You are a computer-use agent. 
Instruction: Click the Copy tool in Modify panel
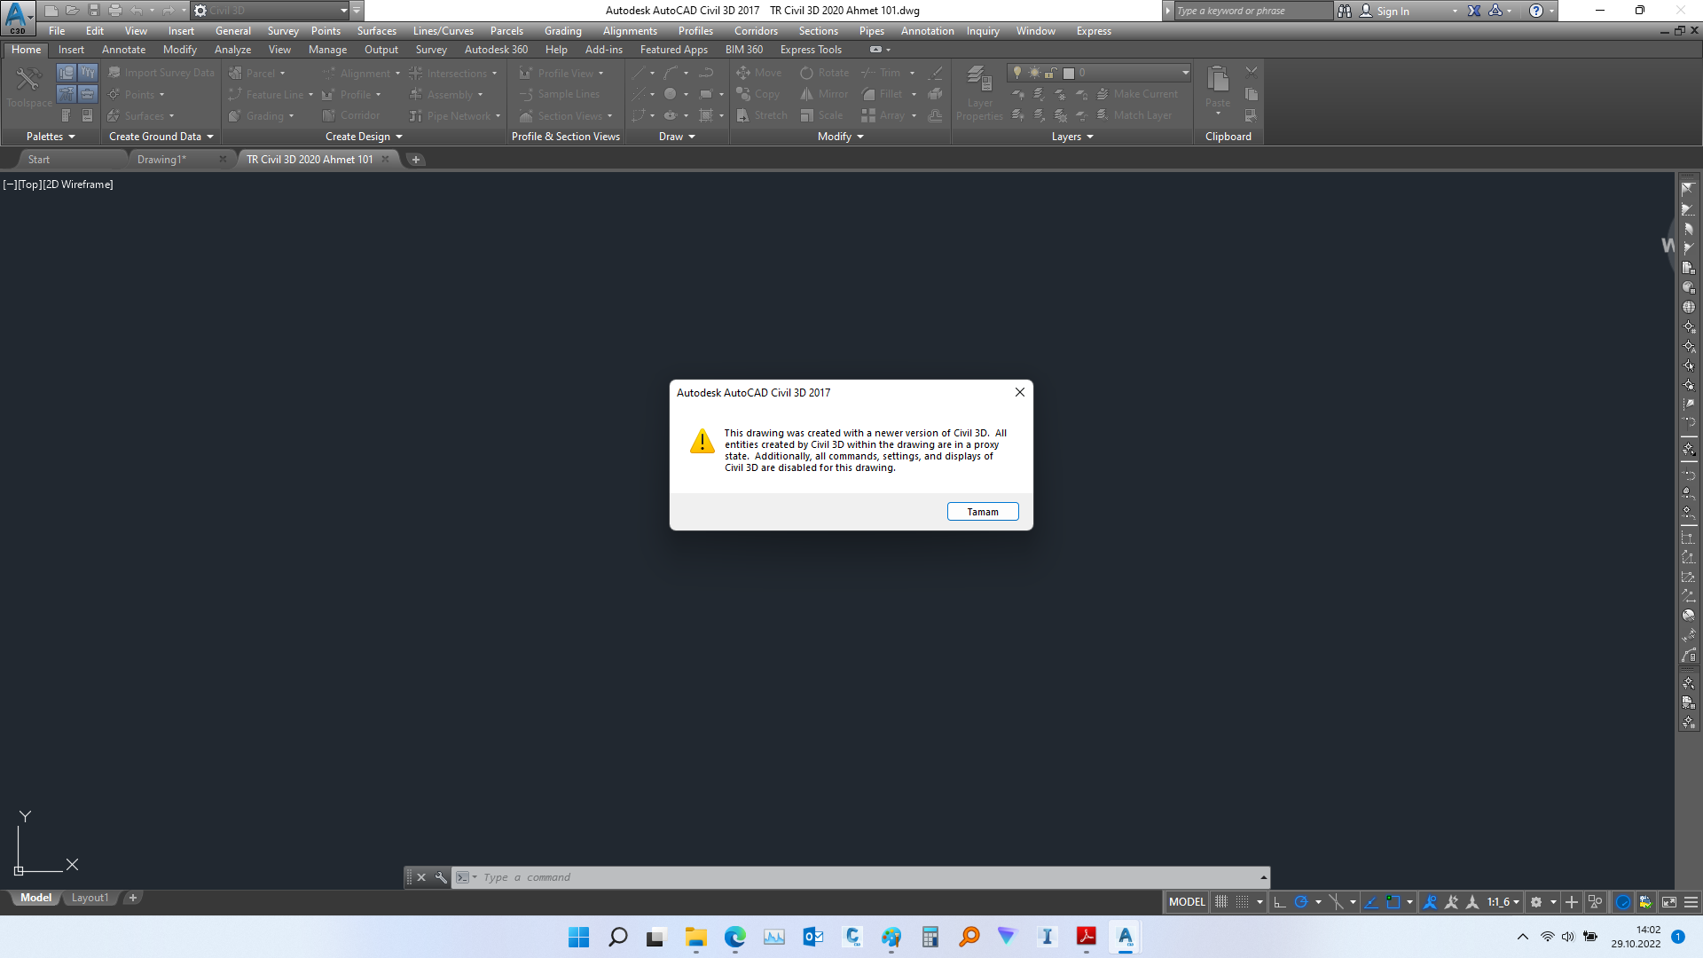point(758,94)
